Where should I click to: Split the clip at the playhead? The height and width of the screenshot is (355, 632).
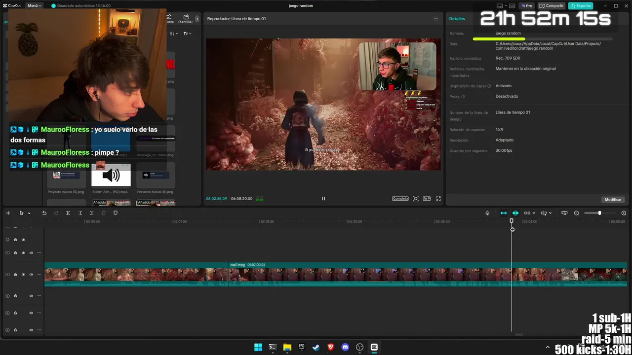(x=68, y=213)
